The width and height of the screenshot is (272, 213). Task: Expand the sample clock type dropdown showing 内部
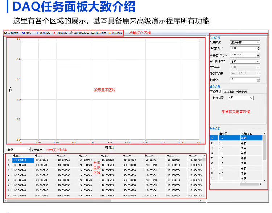(258, 61)
